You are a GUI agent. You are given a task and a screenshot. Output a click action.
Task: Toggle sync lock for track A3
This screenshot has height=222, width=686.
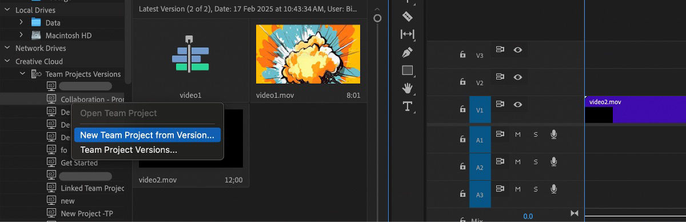click(500, 189)
